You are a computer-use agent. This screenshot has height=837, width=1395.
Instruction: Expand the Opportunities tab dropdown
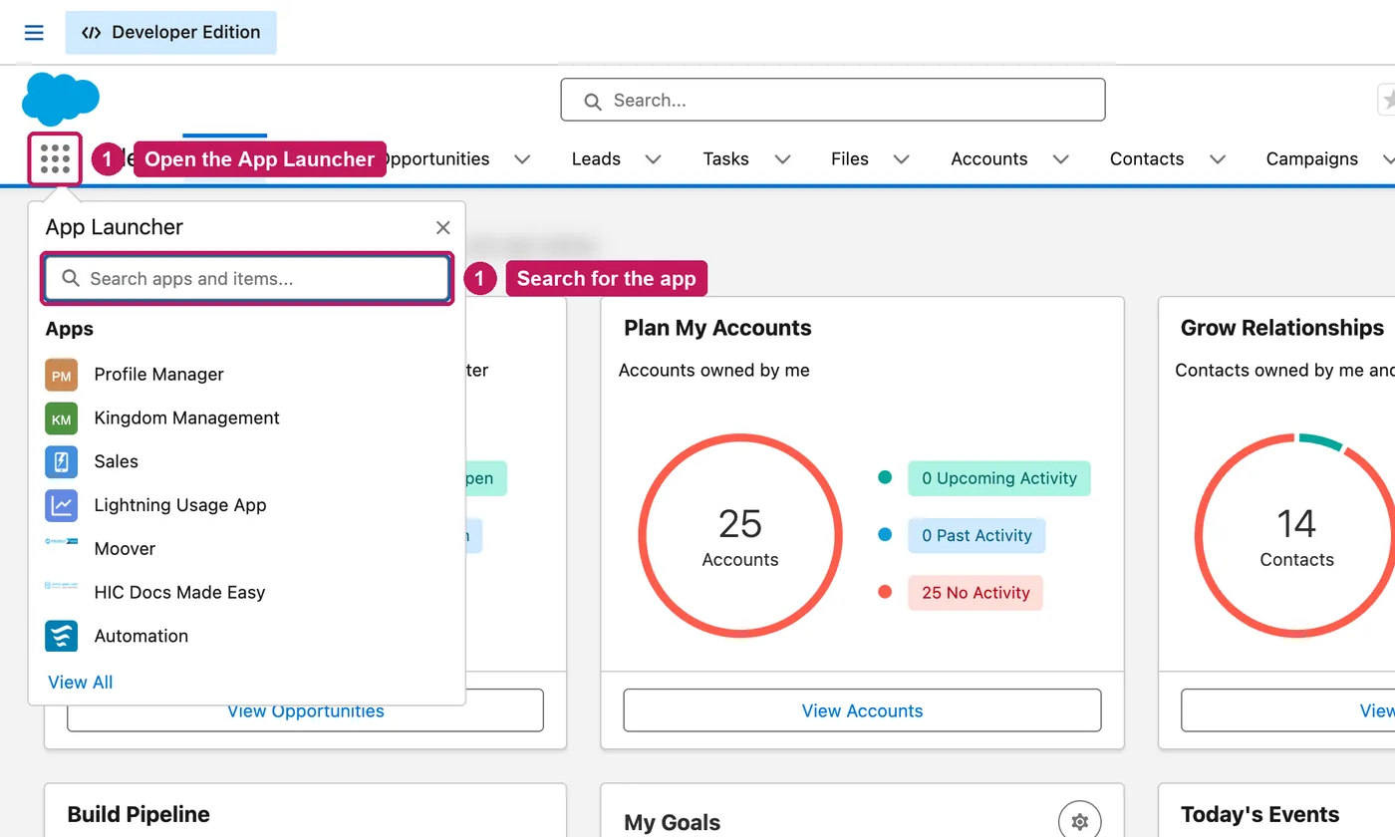(x=522, y=159)
